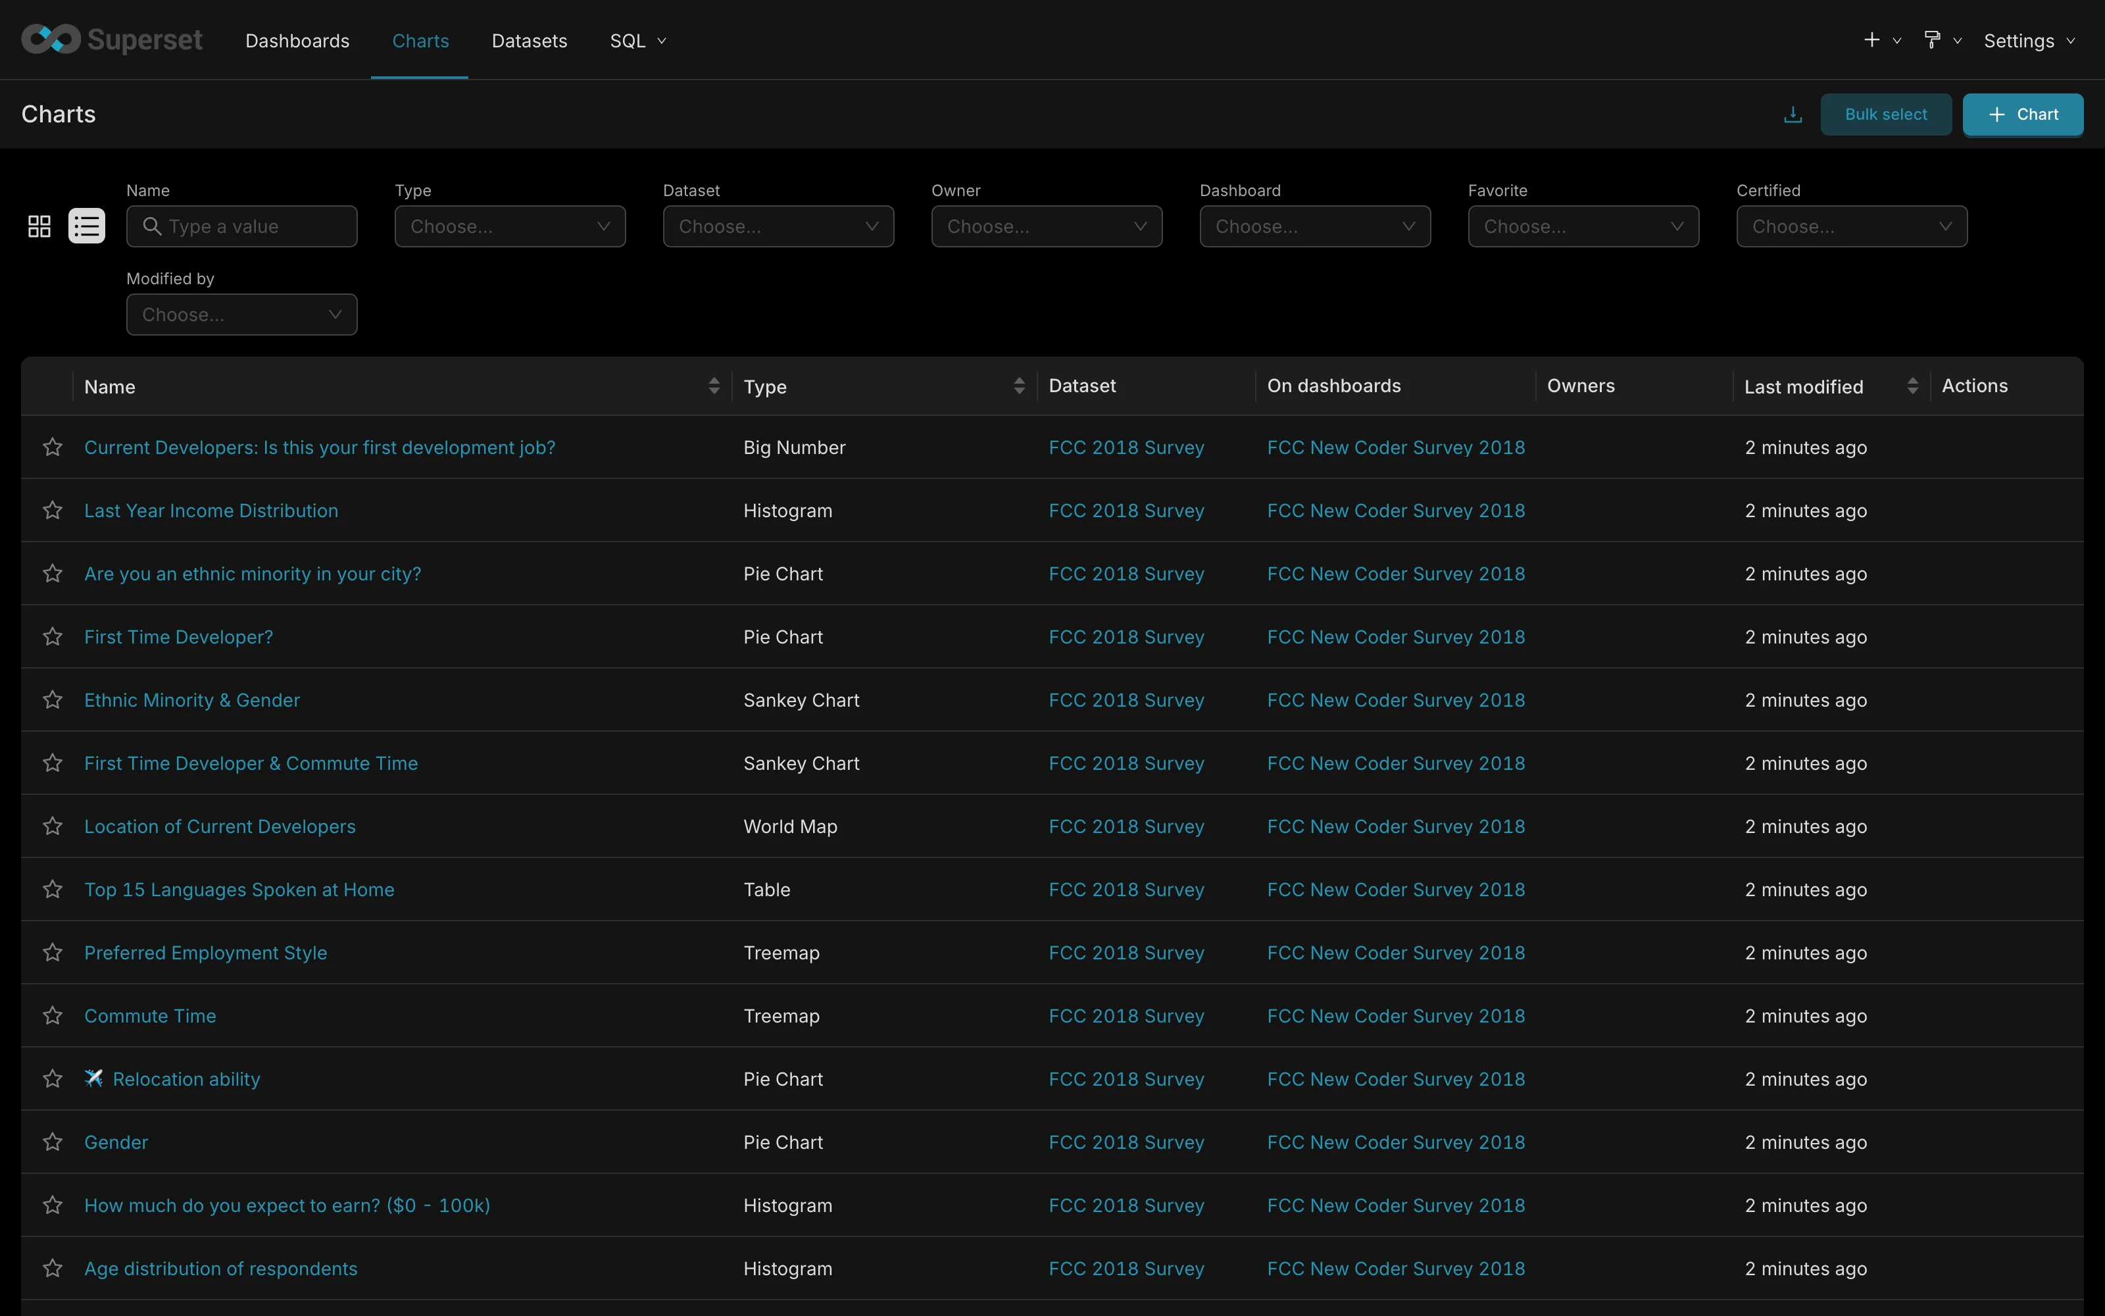2105x1316 pixels.
Task: Sort table by Name column arrows
Action: [x=714, y=386]
